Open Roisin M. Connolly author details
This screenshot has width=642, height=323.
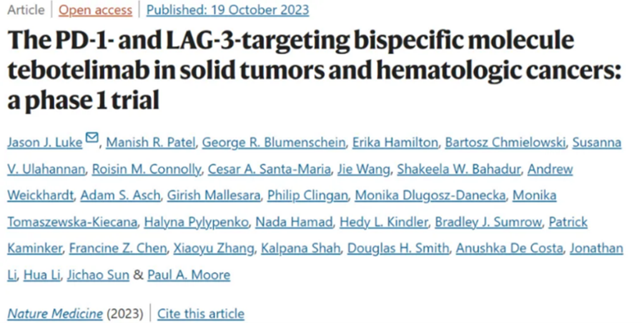(x=146, y=169)
